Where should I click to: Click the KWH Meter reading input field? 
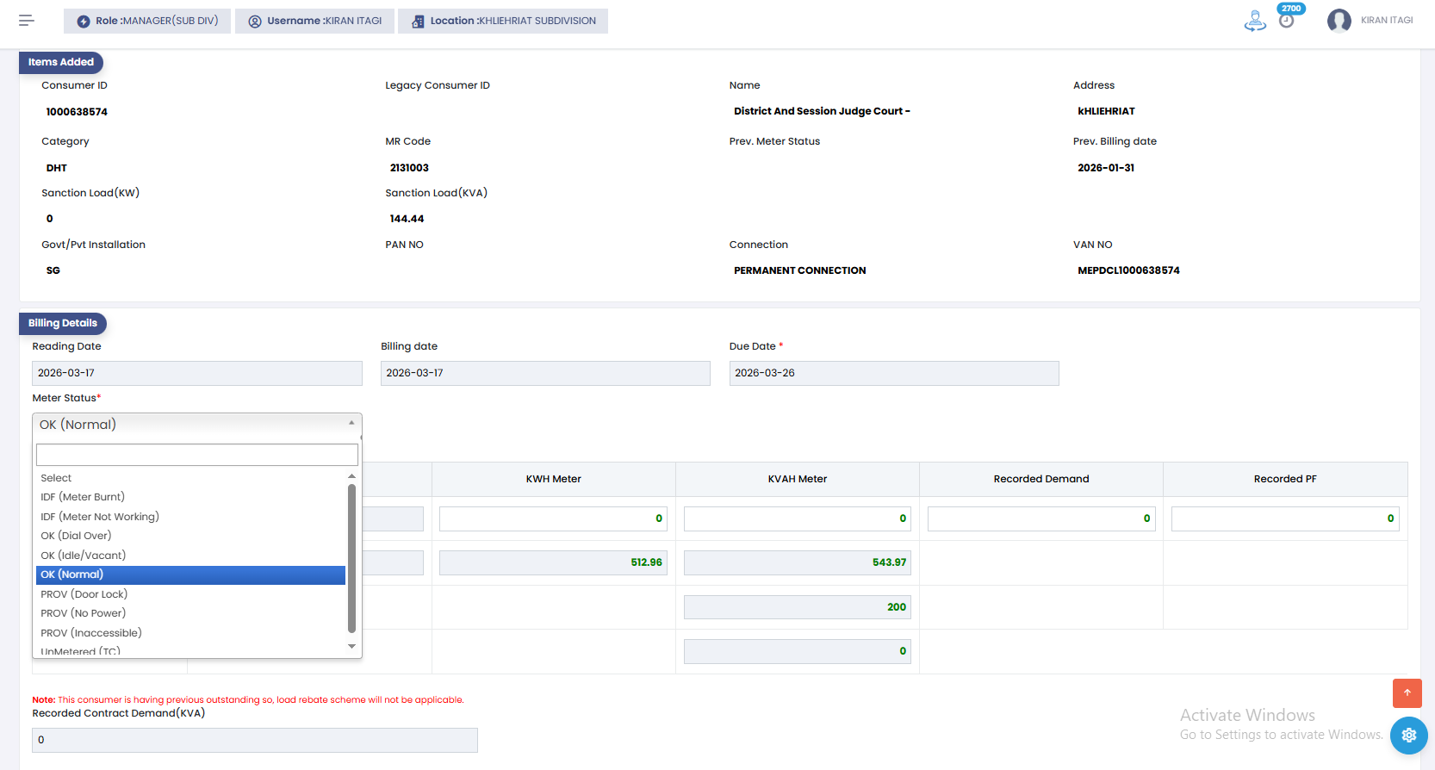click(x=553, y=519)
